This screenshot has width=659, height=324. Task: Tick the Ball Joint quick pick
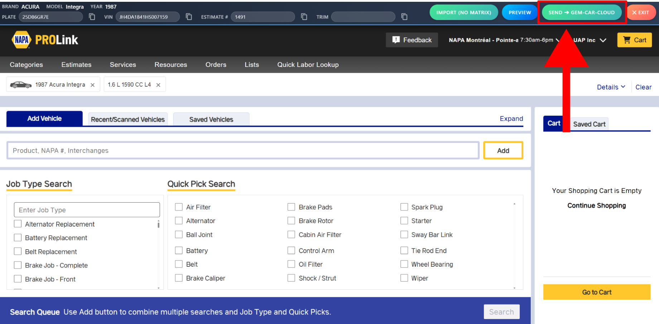[179, 234]
